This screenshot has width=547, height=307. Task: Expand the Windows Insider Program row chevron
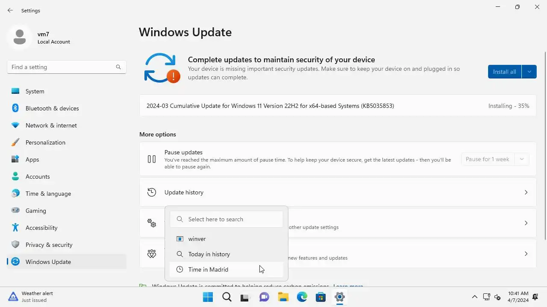pyautogui.click(x=526, y=254)
